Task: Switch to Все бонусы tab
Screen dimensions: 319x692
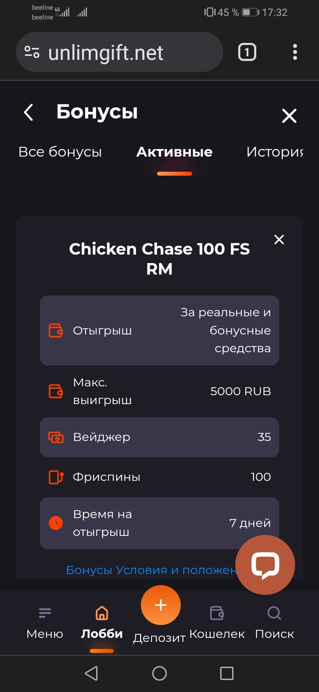Action: pyautogui.click(x=60, y=152)
